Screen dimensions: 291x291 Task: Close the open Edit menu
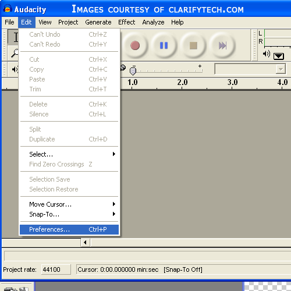pyautogui.click(x=26, y=22)
